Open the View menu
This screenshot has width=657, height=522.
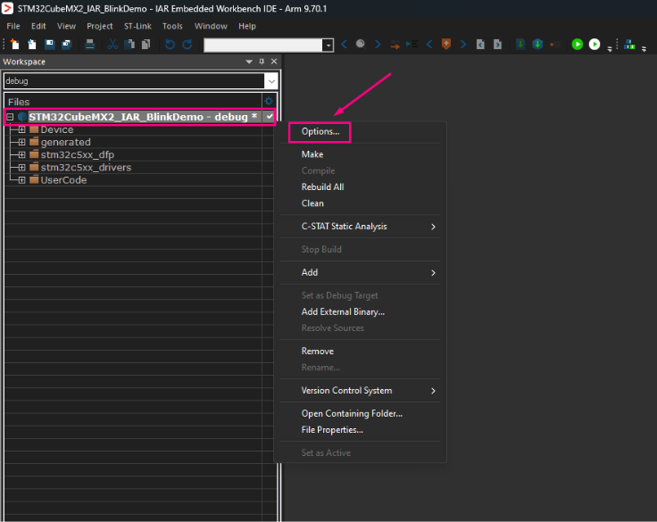[x=66, y=26]
